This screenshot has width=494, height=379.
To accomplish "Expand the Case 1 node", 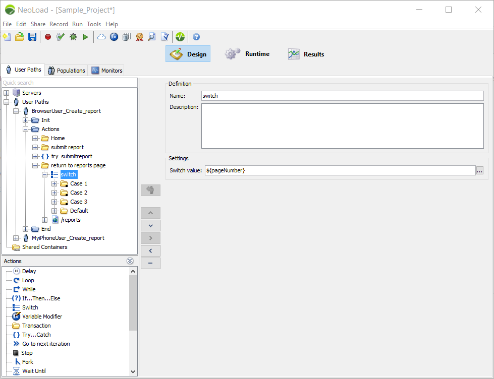I will [54, 183].
